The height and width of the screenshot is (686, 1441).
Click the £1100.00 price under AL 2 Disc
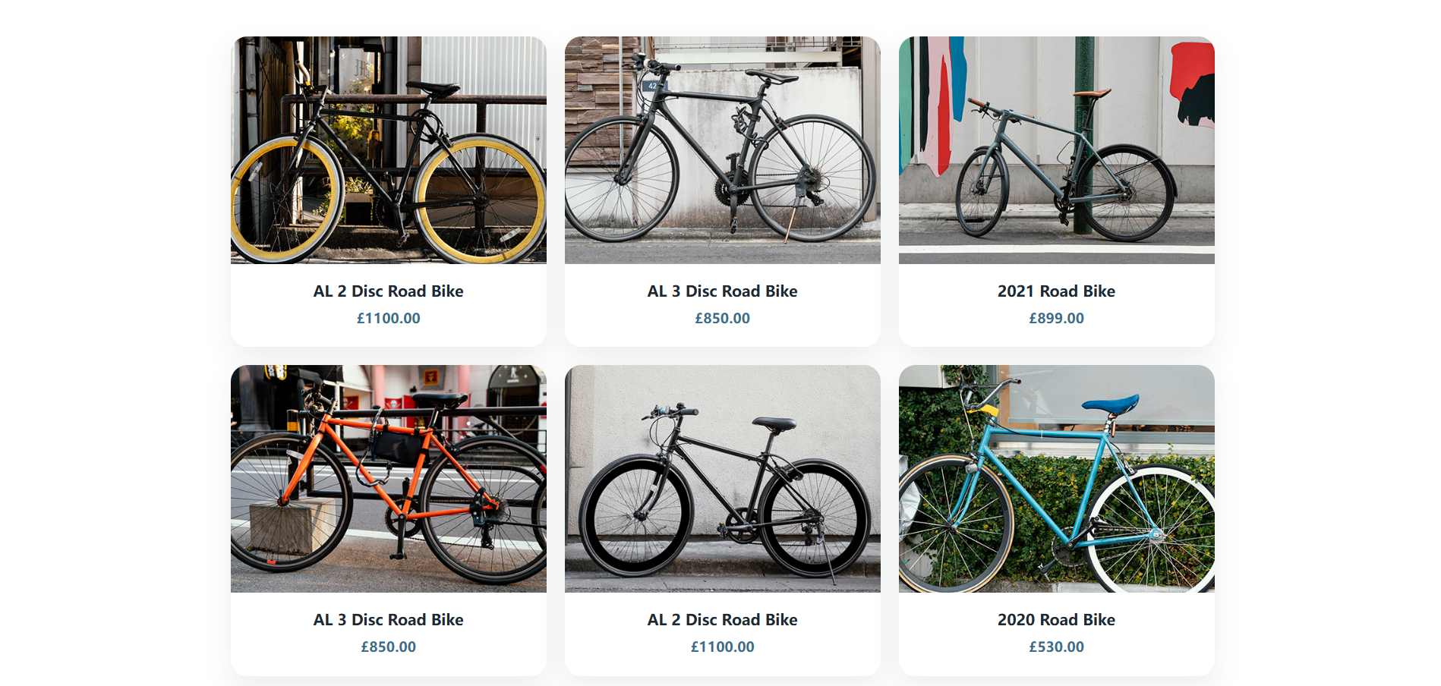coord(388,318)
